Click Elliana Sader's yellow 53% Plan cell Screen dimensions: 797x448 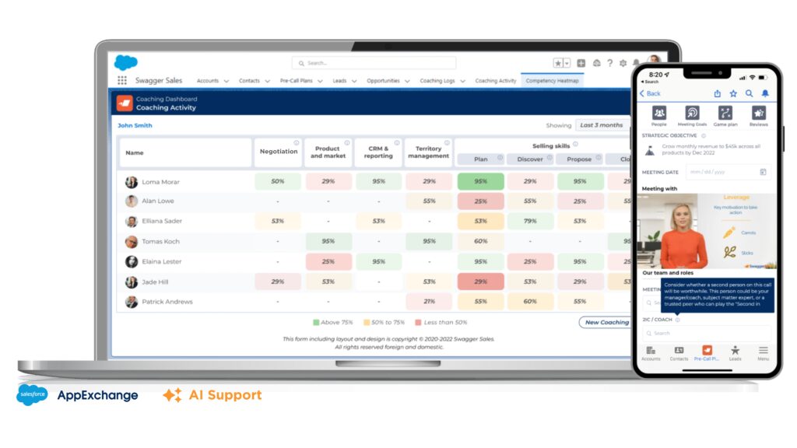[480, 221]
